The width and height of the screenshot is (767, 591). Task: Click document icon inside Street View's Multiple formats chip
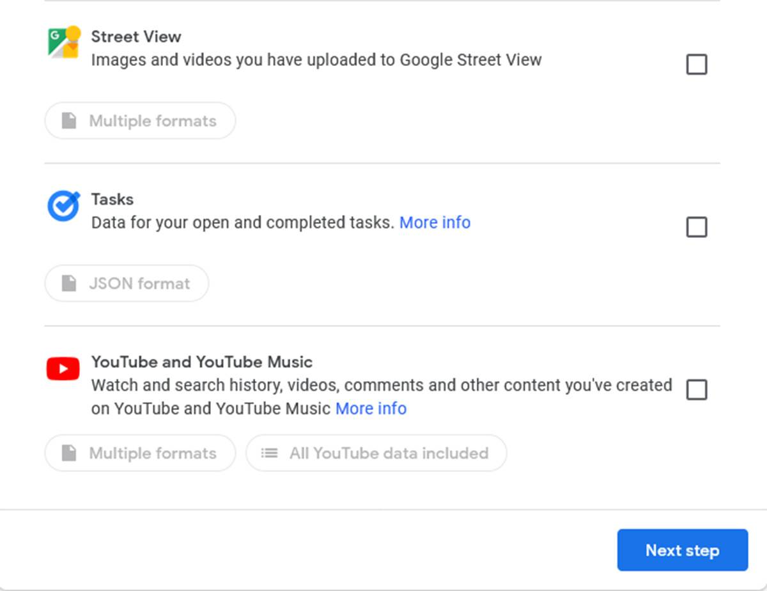(x=69, y=120)
